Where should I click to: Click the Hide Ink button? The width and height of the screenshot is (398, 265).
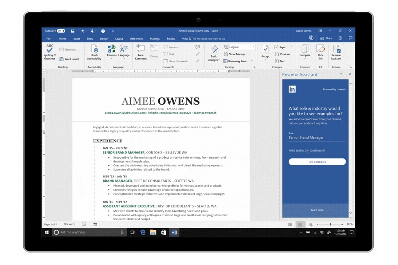[x=320, y=52]
